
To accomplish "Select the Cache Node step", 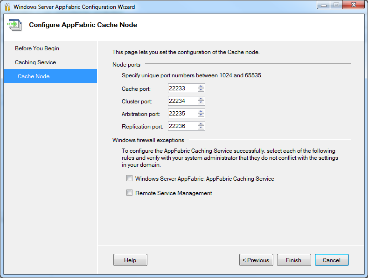I will [x=50, y=76].
